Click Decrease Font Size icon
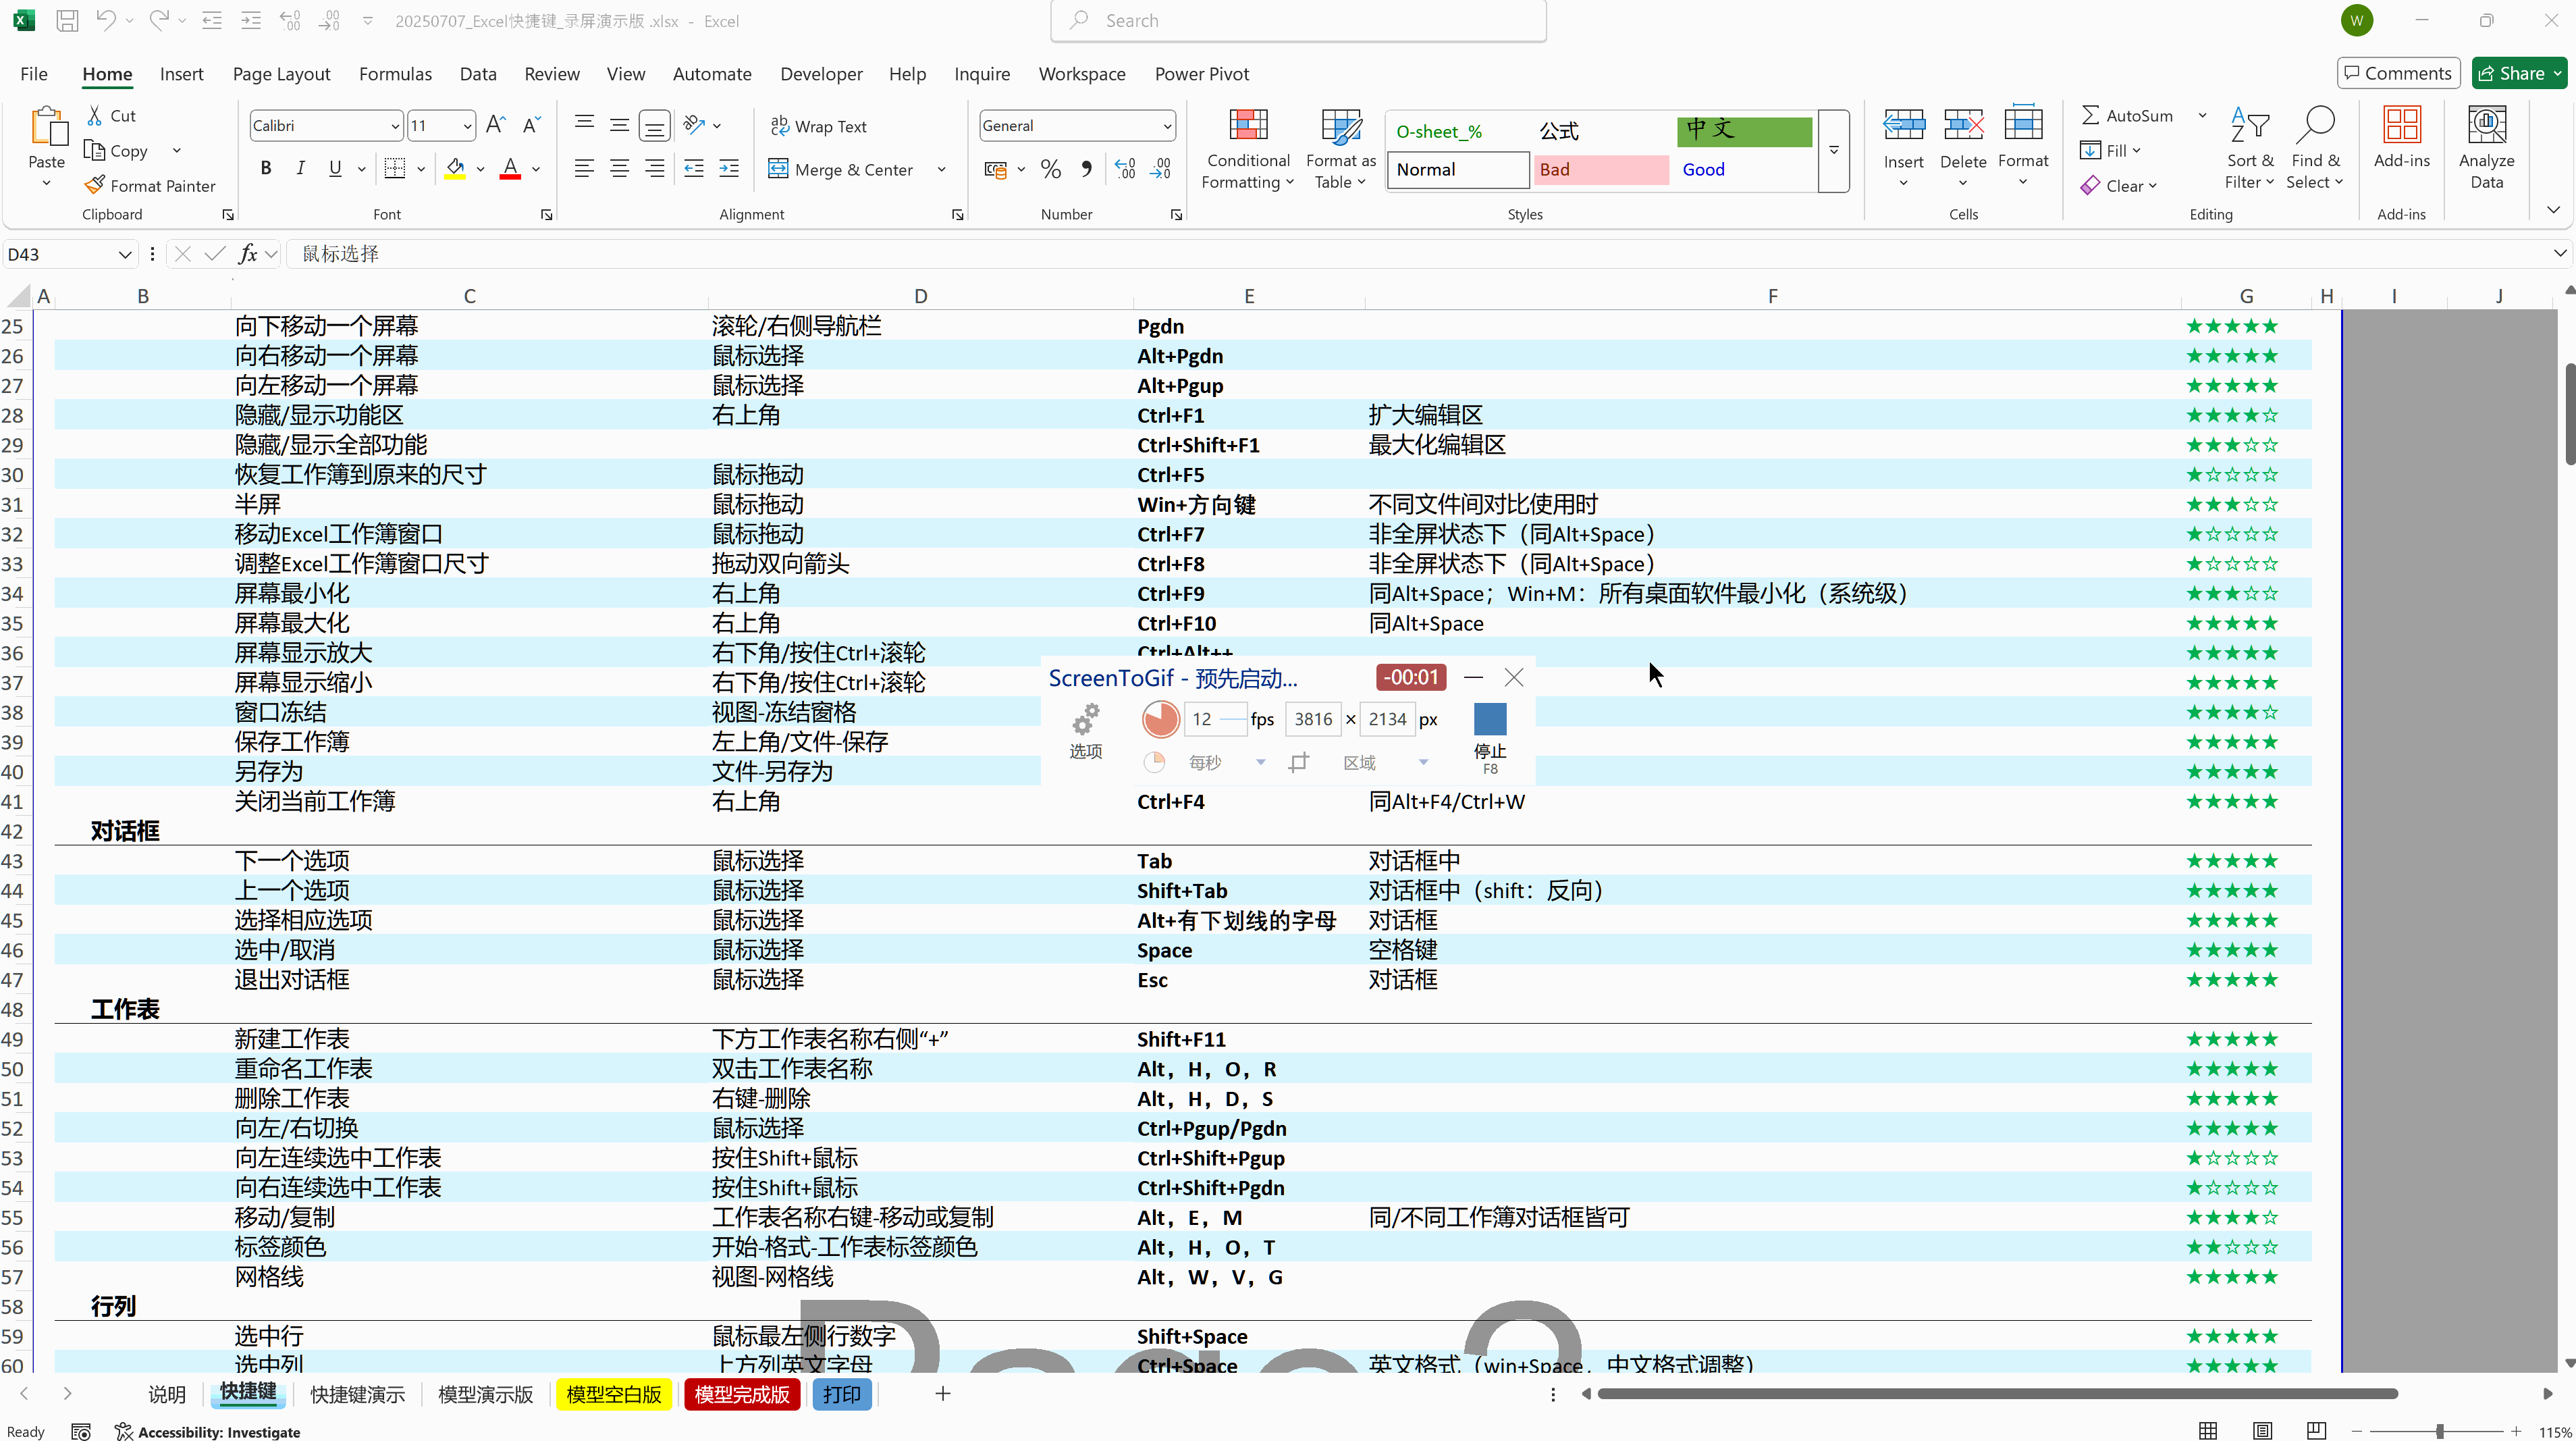The height and width of the screenshot is (1441, 2576). pyautogui.click(x=531, y=125)
